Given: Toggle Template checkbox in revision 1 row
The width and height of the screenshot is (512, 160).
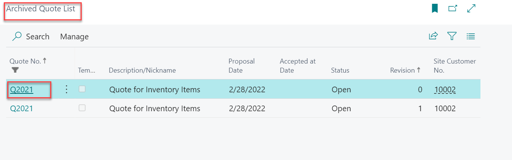Looking at the screenshot, I should 82,108.
